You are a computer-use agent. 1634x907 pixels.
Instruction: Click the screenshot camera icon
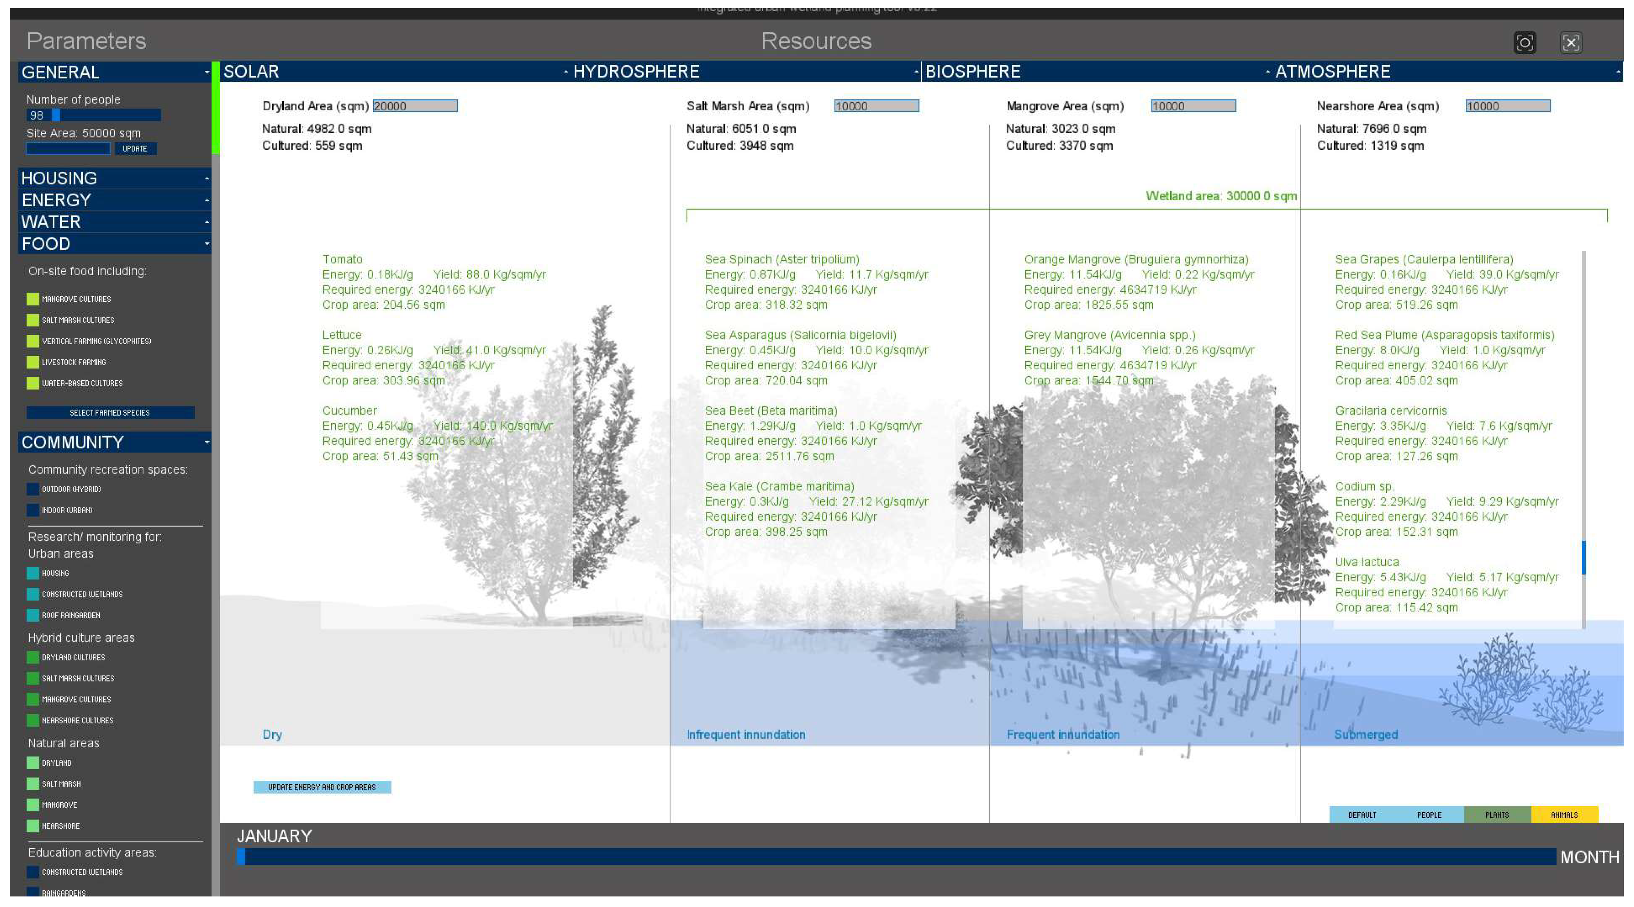(x=1524, y=43)
